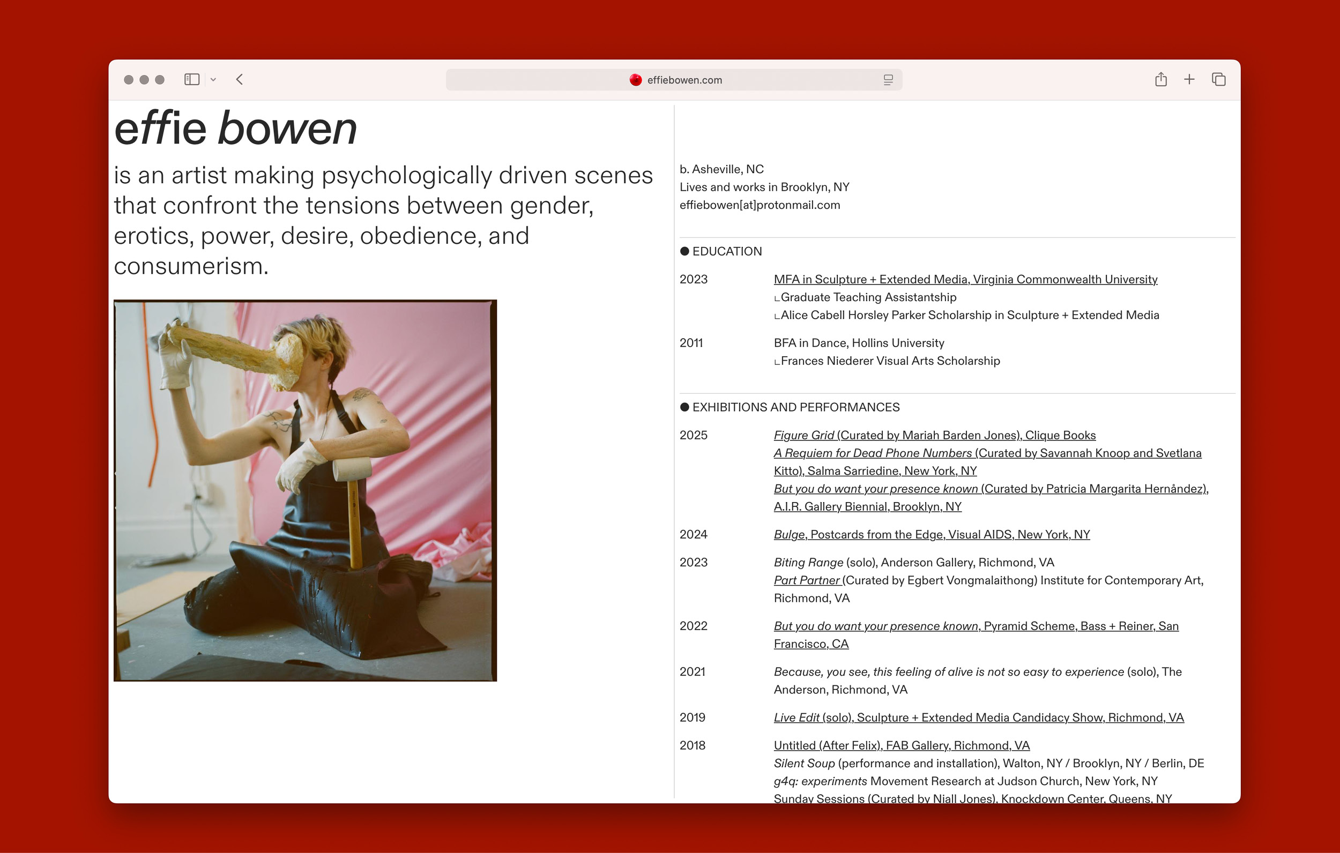Expand the sidebar options chevron
This screenshot has height=853, width=1340.
pos(213,80)
